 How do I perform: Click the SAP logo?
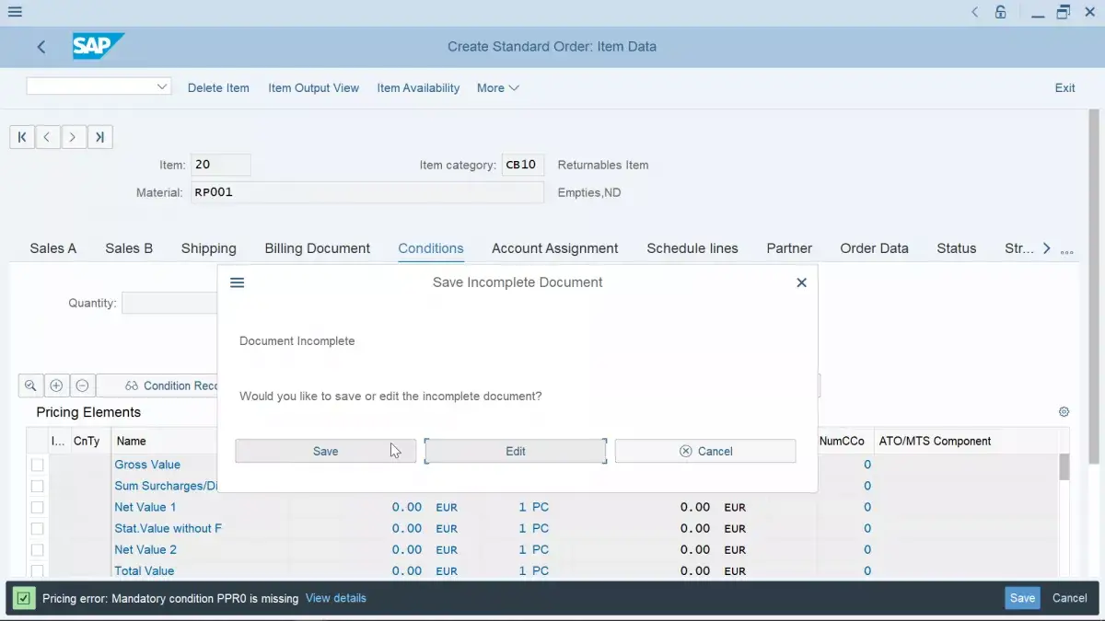(x=99, y=46)
